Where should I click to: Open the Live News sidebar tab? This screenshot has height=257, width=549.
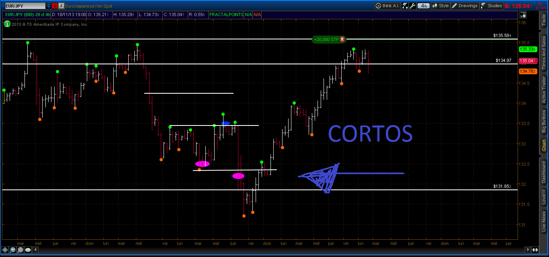click(544, 221)
